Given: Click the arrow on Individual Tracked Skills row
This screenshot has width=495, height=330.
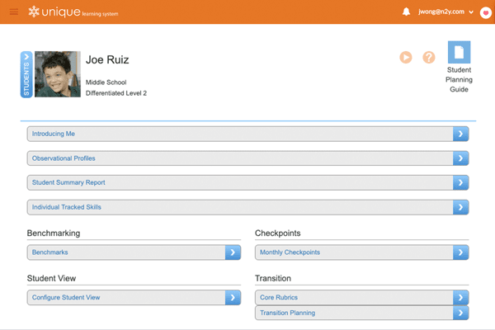Looking at the screenshot, I should click(460, 207).
